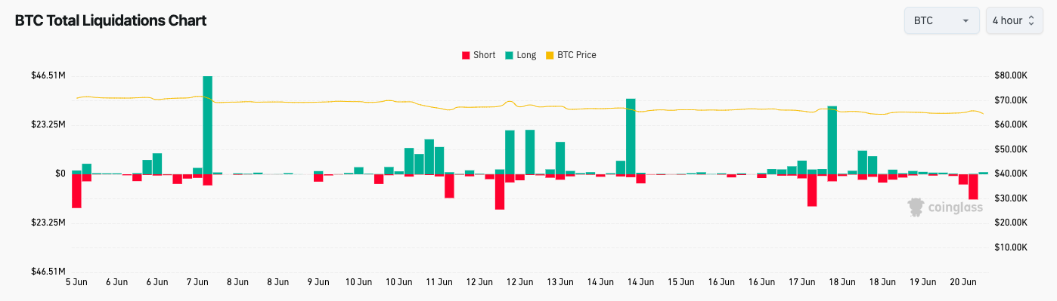
Task: Click the red Short legend swatch
Action: click(465, 55)
